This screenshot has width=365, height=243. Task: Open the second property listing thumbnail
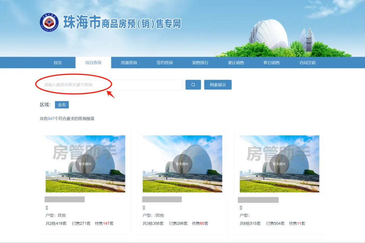182,163
